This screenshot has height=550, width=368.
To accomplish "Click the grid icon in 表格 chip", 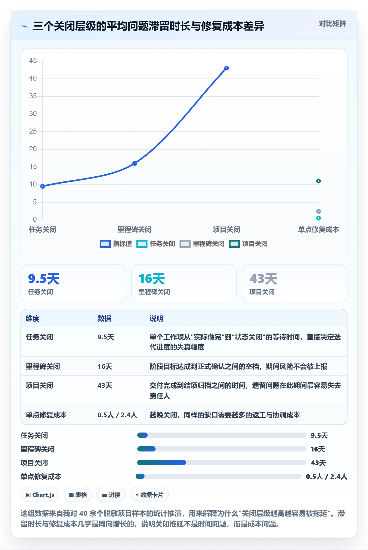I will point(71,495).
